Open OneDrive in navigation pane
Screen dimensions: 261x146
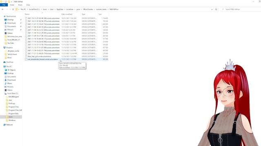pyautogui.click(x=10, y=62)
